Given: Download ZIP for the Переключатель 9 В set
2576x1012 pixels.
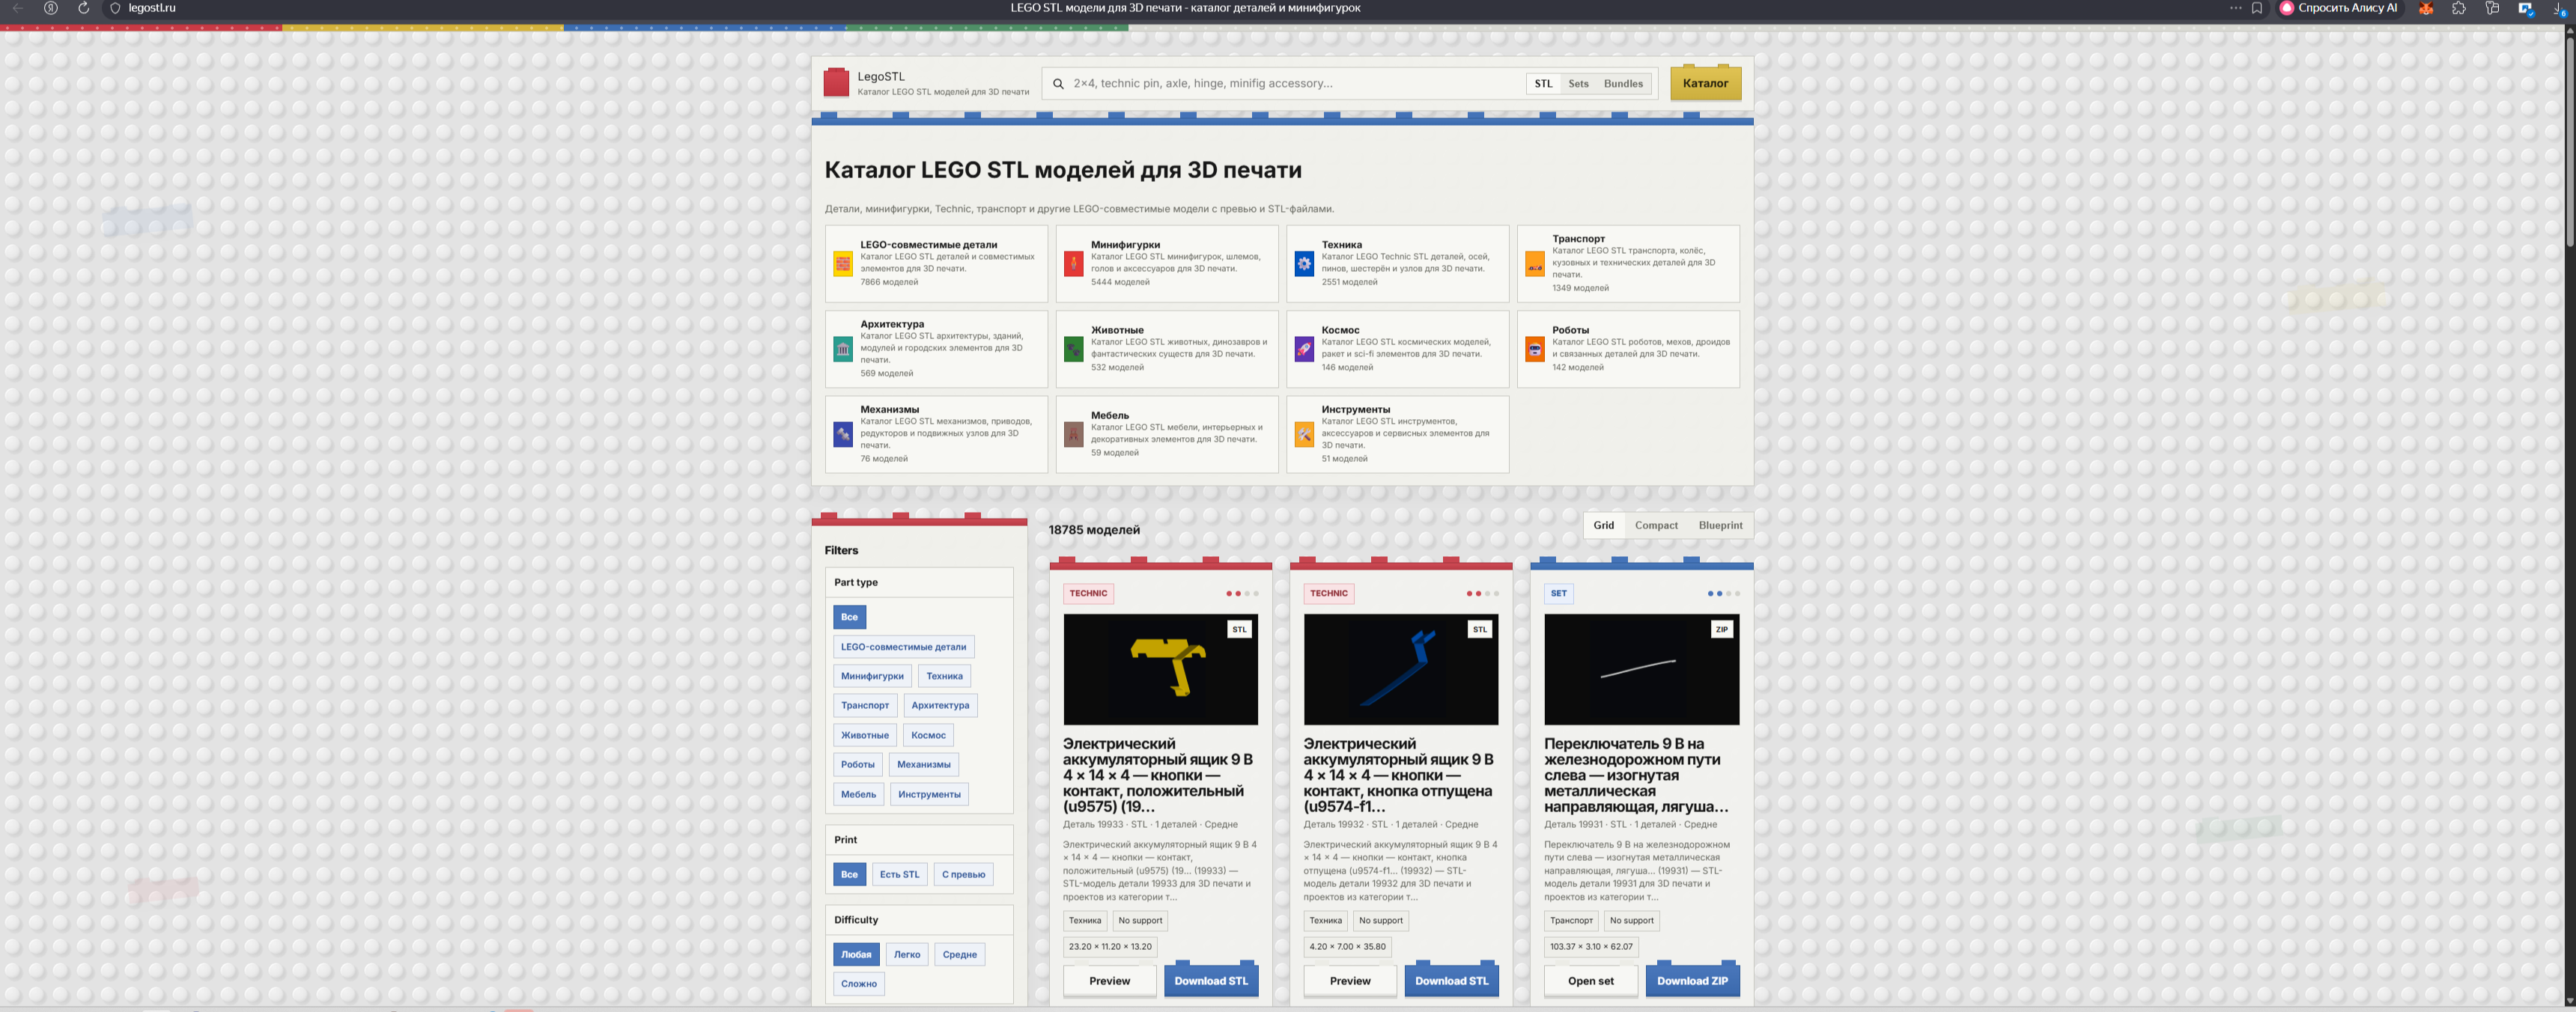Looking at the screenshot, I should pyautogui.click(x=1692, y=981).
